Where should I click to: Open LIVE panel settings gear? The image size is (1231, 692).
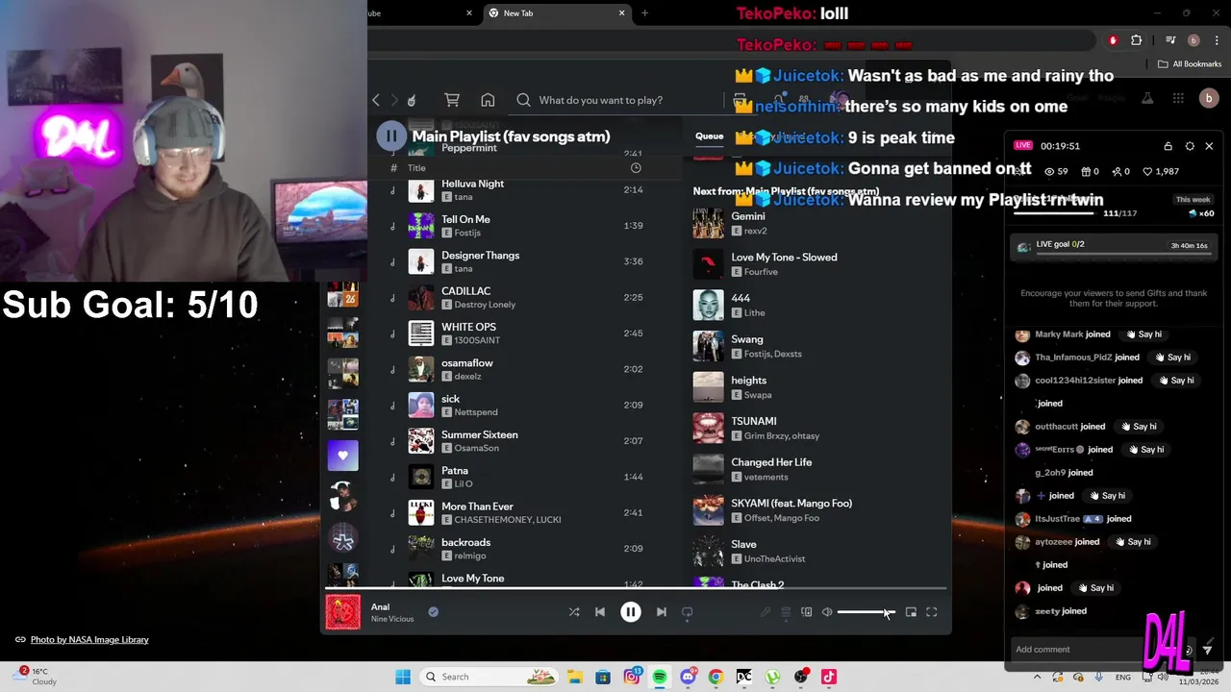pos(1190,146)
